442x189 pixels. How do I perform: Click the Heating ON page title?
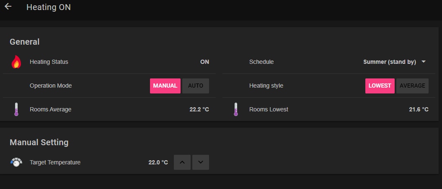coord(49,8)
